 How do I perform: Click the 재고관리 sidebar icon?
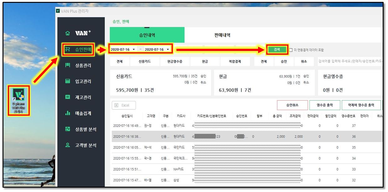(x=67, y=97)
